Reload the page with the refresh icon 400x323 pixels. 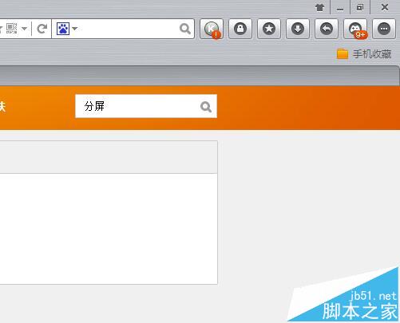point(42,29)
